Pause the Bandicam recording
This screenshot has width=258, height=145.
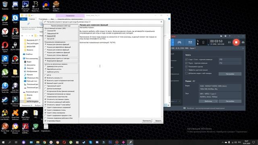(x=229, y=42)
